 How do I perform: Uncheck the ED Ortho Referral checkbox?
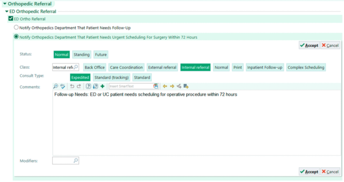tap(11, 19)
